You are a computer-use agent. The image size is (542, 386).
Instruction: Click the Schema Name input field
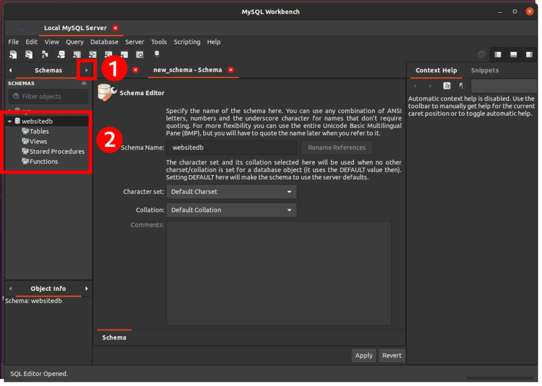232,148
